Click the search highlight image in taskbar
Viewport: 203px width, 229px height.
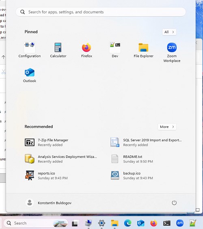[x=60, y=223]
